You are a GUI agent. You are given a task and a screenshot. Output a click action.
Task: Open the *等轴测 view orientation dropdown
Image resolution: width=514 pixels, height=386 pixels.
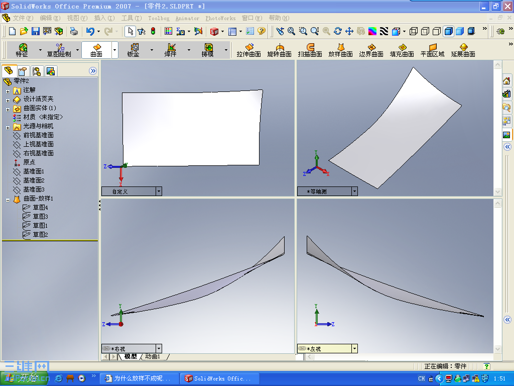click(355, 191)
